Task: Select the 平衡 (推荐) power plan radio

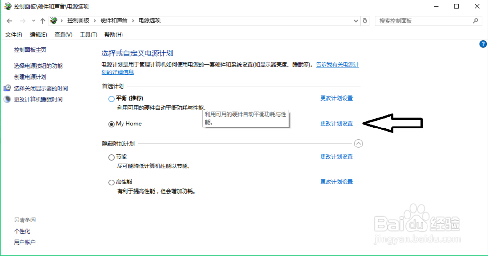Action: (111, 99)
